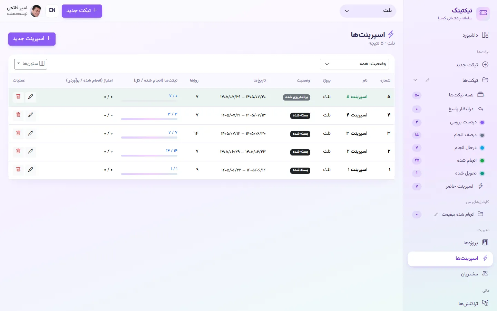Click the edit pencil next to انجام شده بیقیمت
The height and width of the screenshot is (311, 497).
coord(436,214)
